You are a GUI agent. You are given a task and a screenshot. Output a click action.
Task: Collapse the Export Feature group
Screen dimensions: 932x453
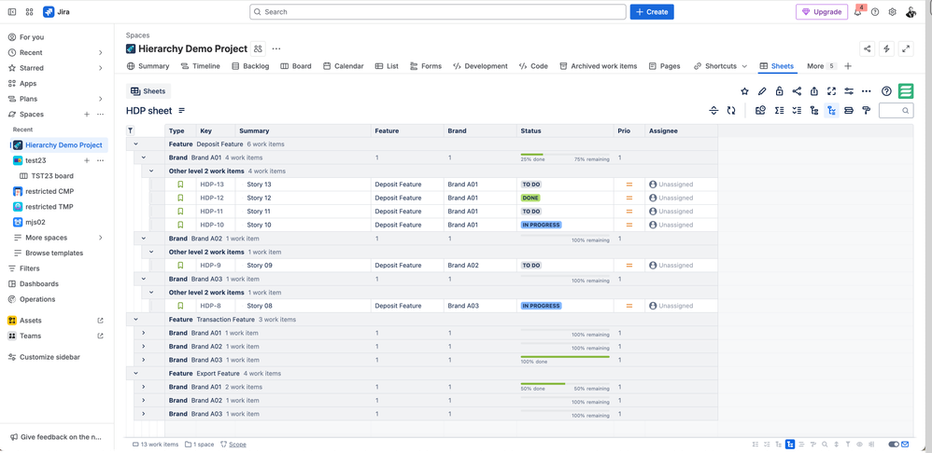click(135, 374)
